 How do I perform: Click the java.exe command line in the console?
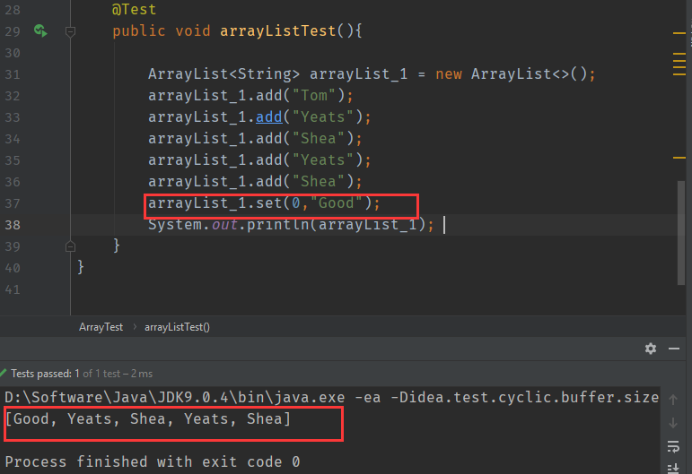click(331, 397)
